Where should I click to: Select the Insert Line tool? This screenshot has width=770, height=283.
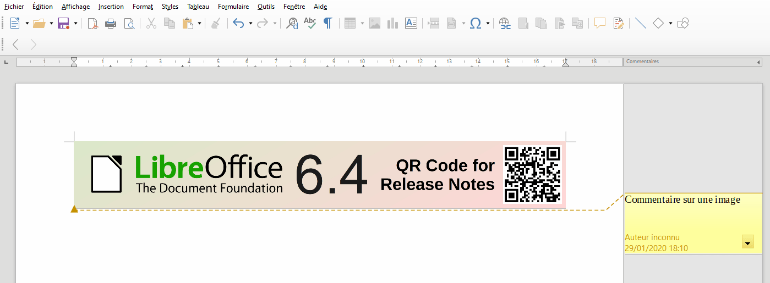tap(641, 23)
